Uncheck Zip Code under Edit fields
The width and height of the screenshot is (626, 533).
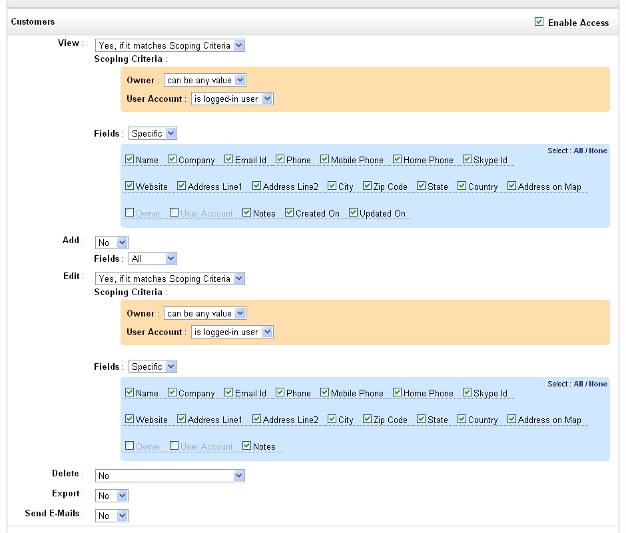(367, 419)
